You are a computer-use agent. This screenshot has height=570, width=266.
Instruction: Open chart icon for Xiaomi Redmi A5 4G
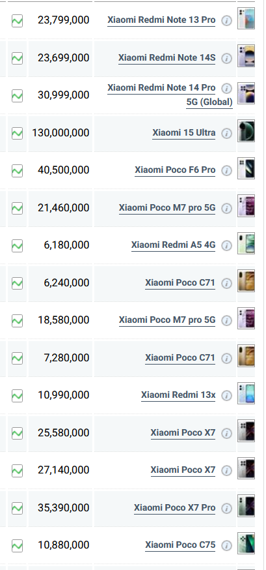click(17, 245)
